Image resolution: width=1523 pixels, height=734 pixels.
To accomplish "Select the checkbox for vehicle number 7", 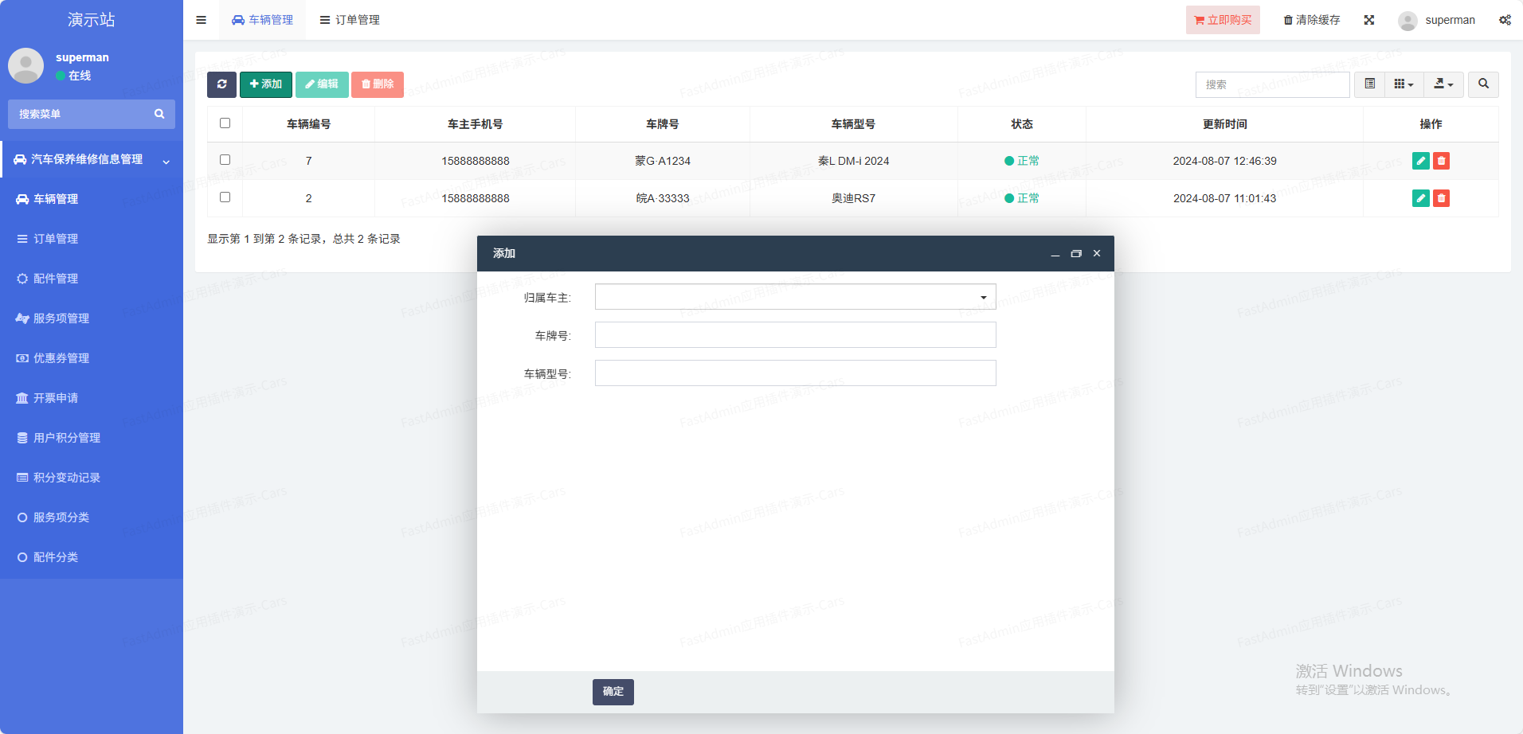I will click(x=225, y=160).
